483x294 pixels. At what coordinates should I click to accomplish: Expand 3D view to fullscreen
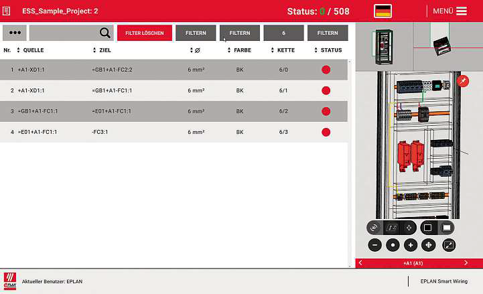coord(449,245)
